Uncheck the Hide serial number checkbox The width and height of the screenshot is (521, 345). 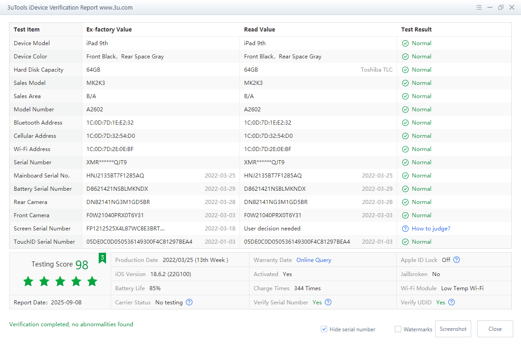tap(324, 329)
